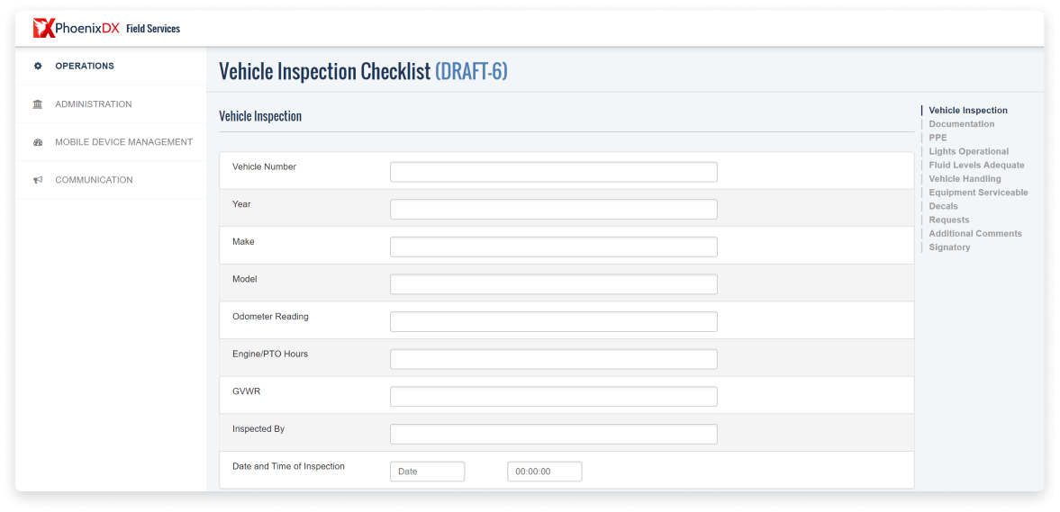The height and width of the screenshot is (512, 1060).
Task: Focus the Vehicle Number input field
Action: pyautogui.click(x=553, y=172)
